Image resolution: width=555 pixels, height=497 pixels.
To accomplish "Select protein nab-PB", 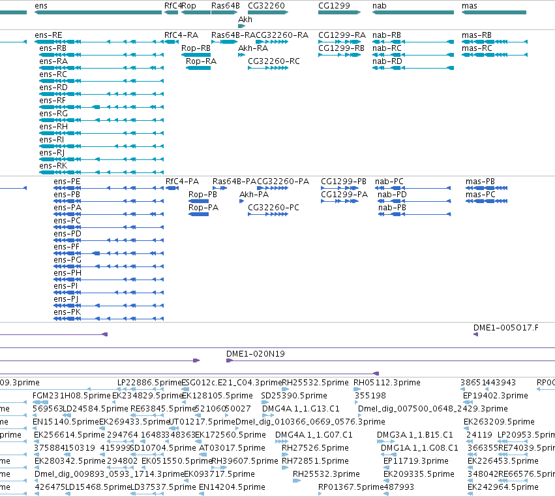I will 415,214.
